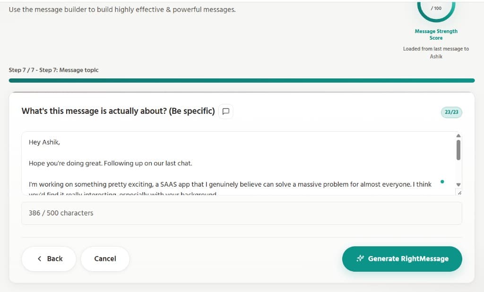Click the scrollbar thumb in the message box
Viewport: 484px width, 292px height.
[458, 150]
